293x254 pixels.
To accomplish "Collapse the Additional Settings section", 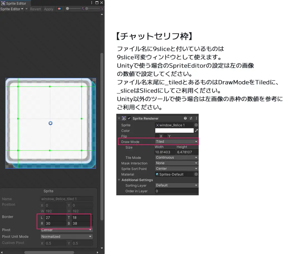I will (x=119, y=180).
